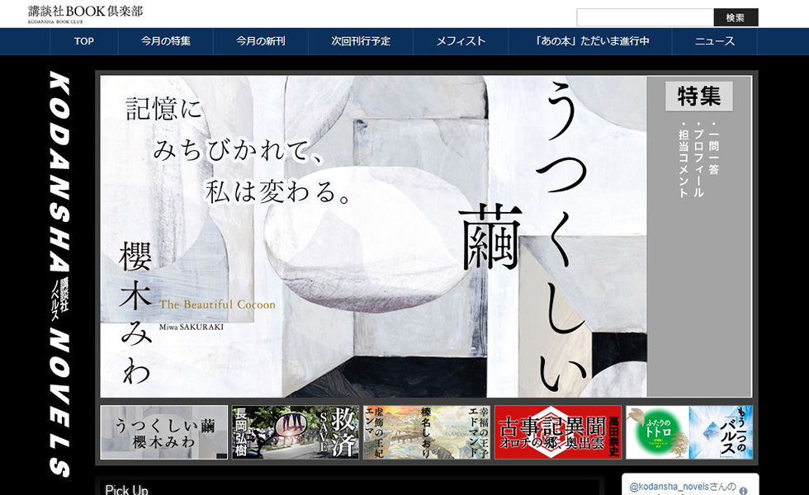Viewport: 809px width, 495px height.
Task: Go to 今月の新刊 menu item
Action: (x=261, y=41)
